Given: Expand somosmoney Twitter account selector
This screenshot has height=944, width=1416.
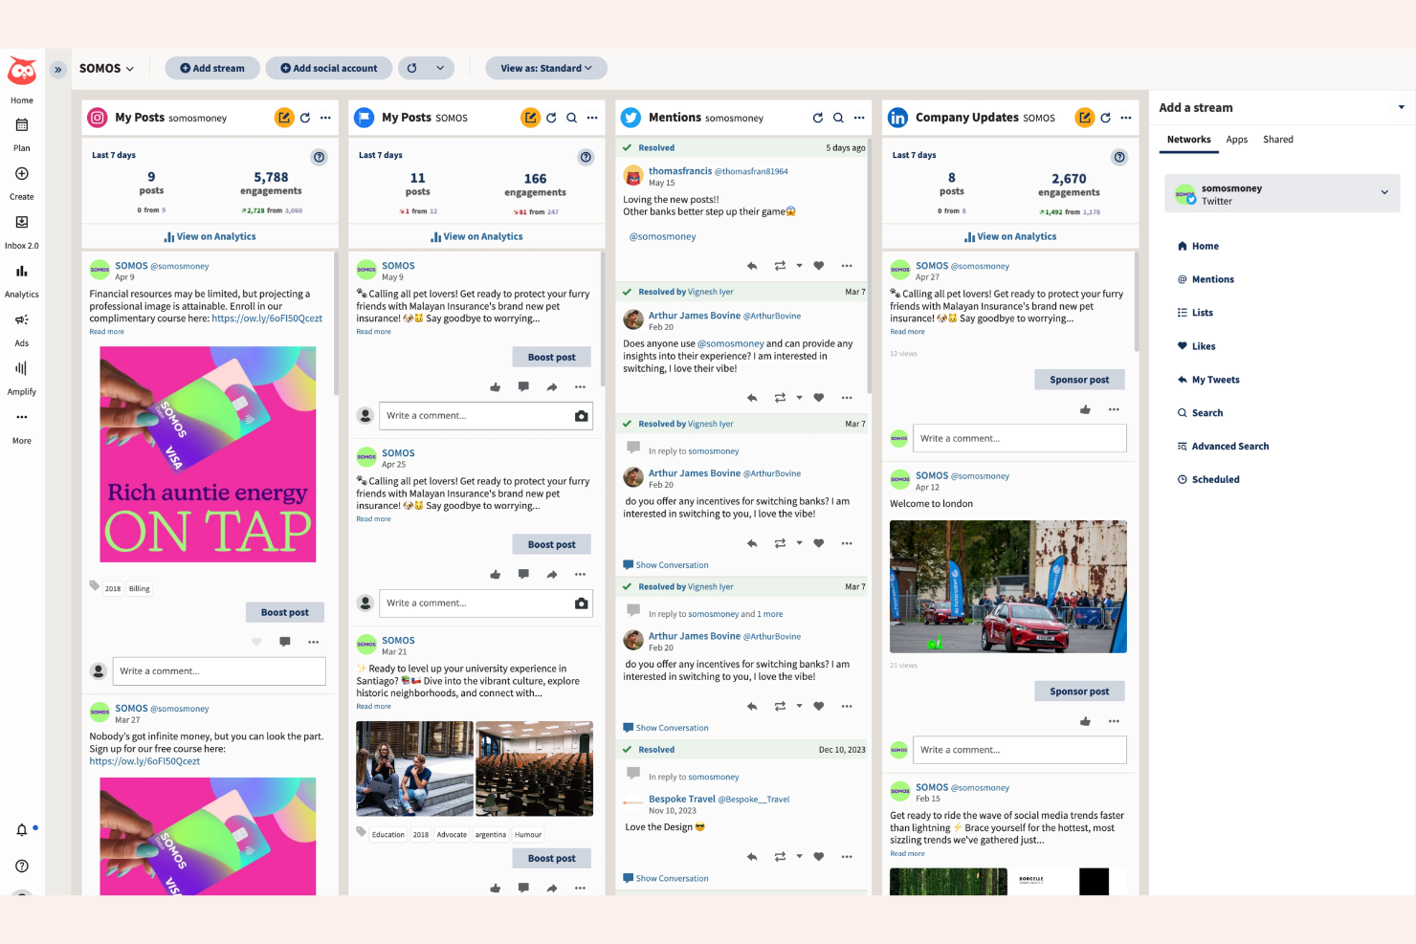Looking at the screenshot, I should coord(1282,194).
